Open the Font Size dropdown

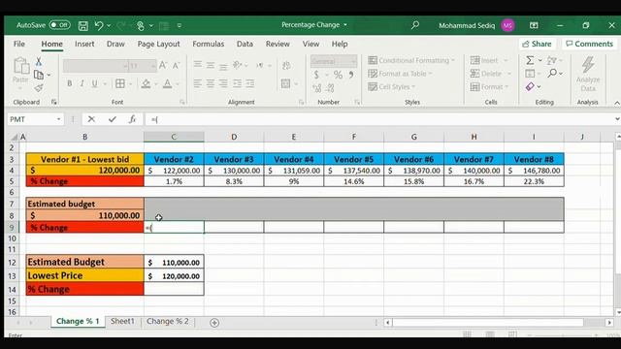coord(152,66)
